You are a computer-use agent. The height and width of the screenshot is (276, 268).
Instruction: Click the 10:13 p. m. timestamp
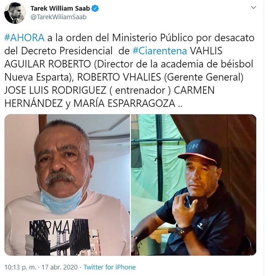pos(20,267)
